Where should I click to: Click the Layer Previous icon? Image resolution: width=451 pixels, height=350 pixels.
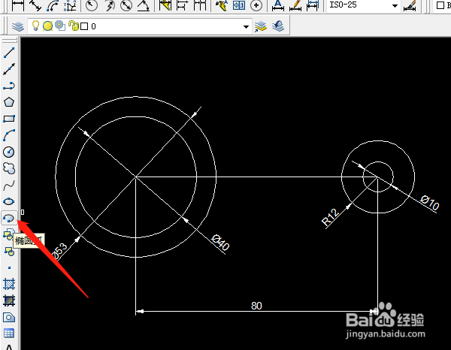[278, 26]
